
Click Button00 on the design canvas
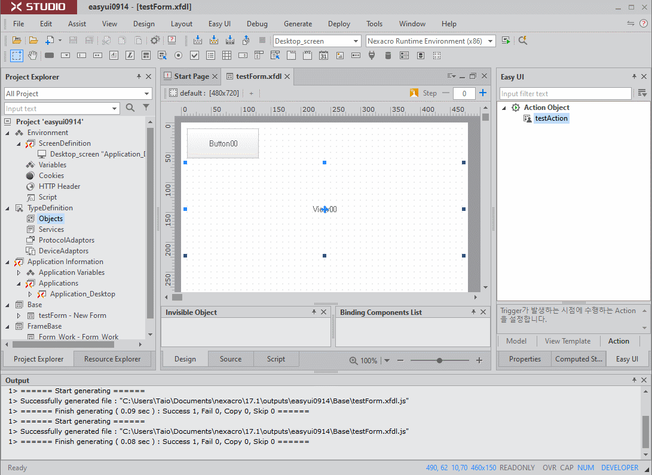tap(223, 143)
